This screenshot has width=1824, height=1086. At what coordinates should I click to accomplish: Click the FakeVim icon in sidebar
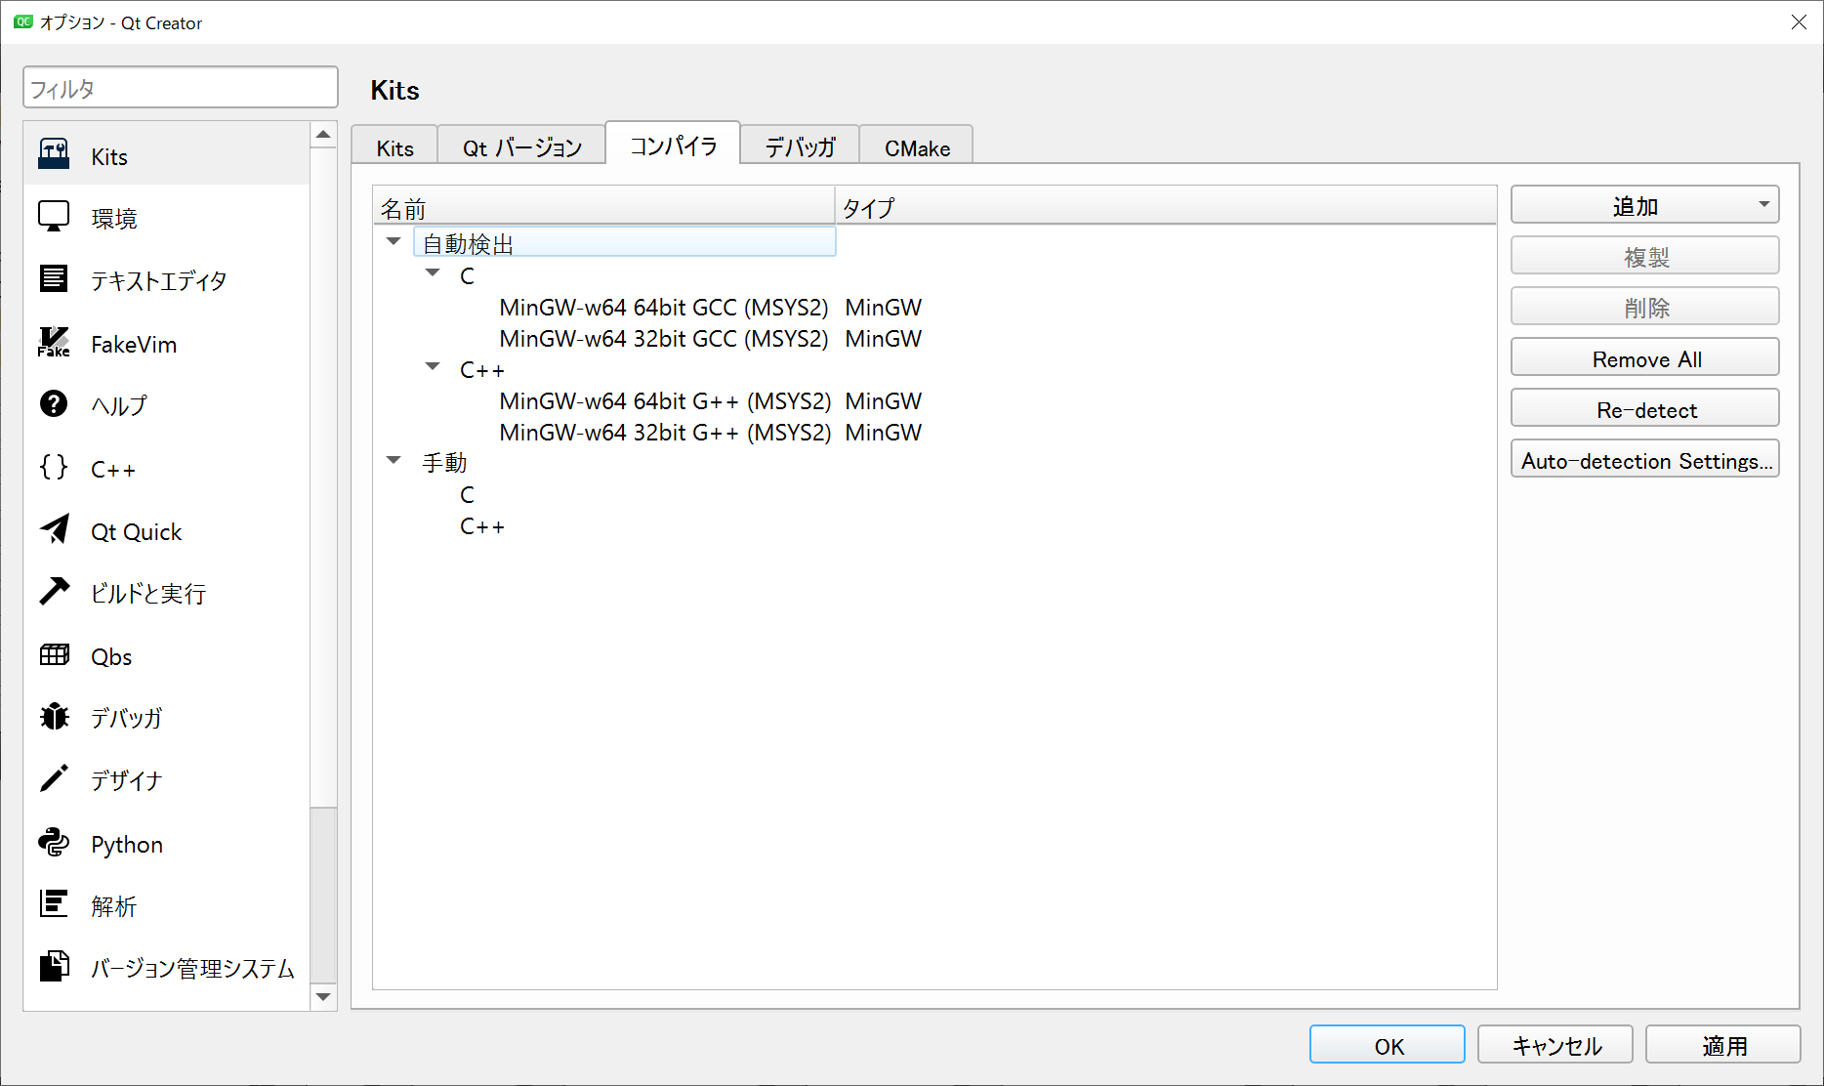point(54,342)
